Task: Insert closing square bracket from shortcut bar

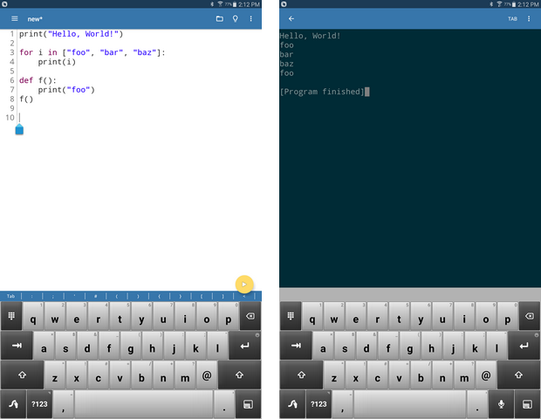Action: point(223,296)
